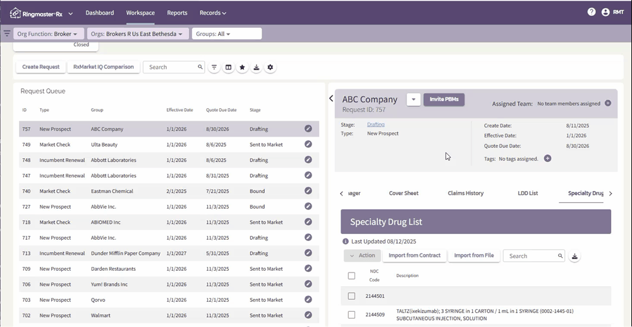Click Import from Contract button
This screenshot has height=327, width=632.
point(415,256)
